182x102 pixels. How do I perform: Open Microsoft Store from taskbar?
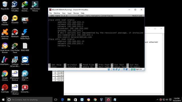pyautogui.click(x=75, y=99)
